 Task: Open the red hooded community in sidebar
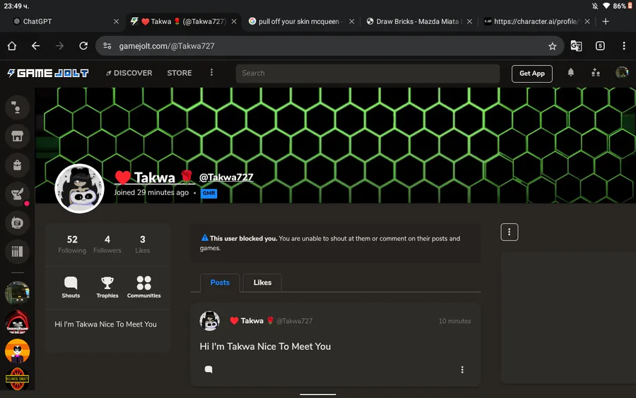pyautogui.click(x=17, y=322)
